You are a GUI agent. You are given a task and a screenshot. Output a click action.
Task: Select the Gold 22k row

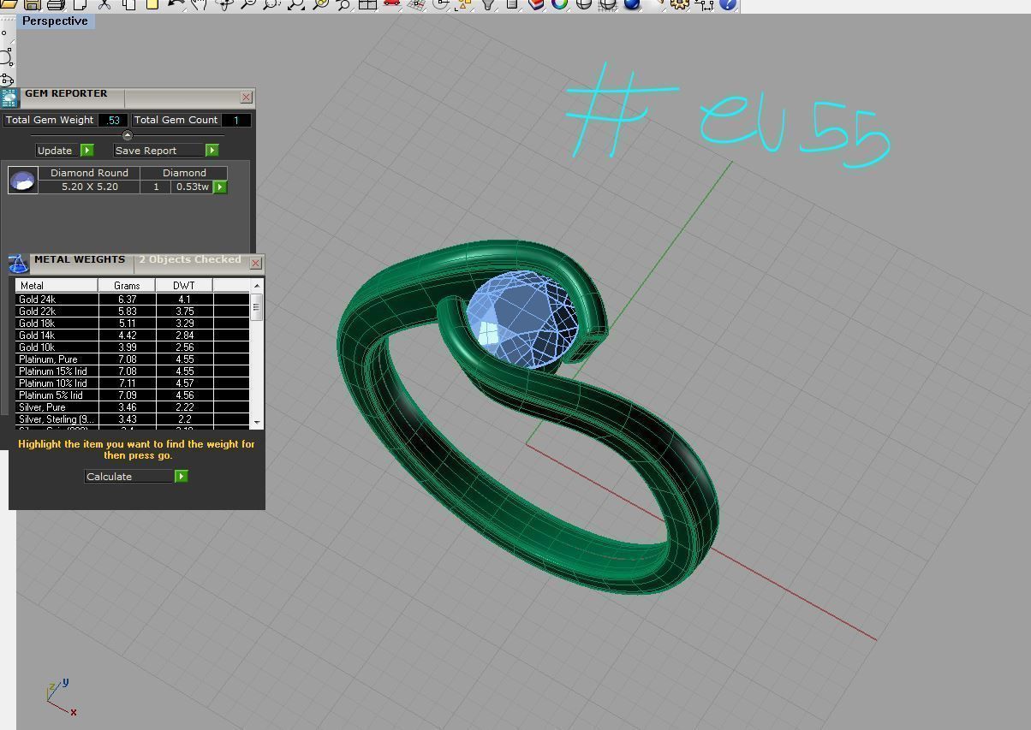[132, 312]
